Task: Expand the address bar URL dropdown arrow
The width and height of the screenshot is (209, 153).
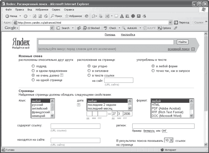Action: point(170,23)
